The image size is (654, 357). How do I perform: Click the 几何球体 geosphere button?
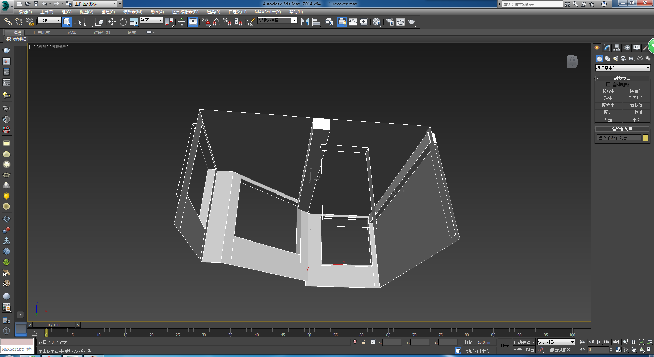[x=636, y=98]
